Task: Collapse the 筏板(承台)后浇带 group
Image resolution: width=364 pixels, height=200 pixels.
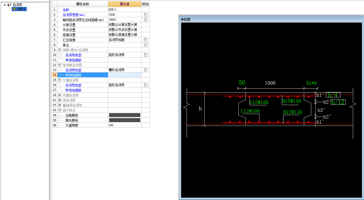Action: pyautogui.click(x=60, y=50)
